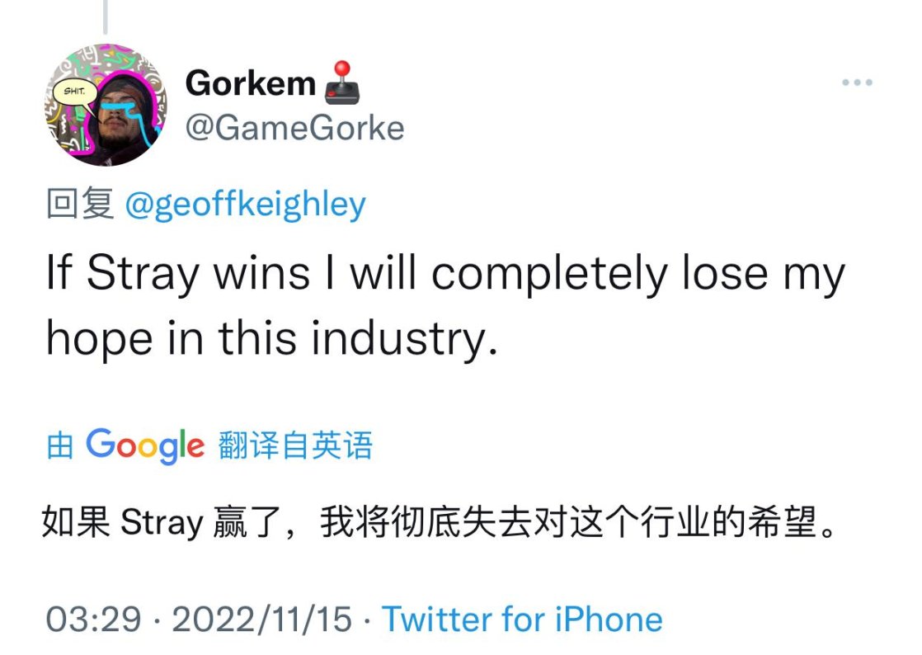Click the Google logo in translation notice
This screenshot has height=655, width=922.
tap(145, 446)
